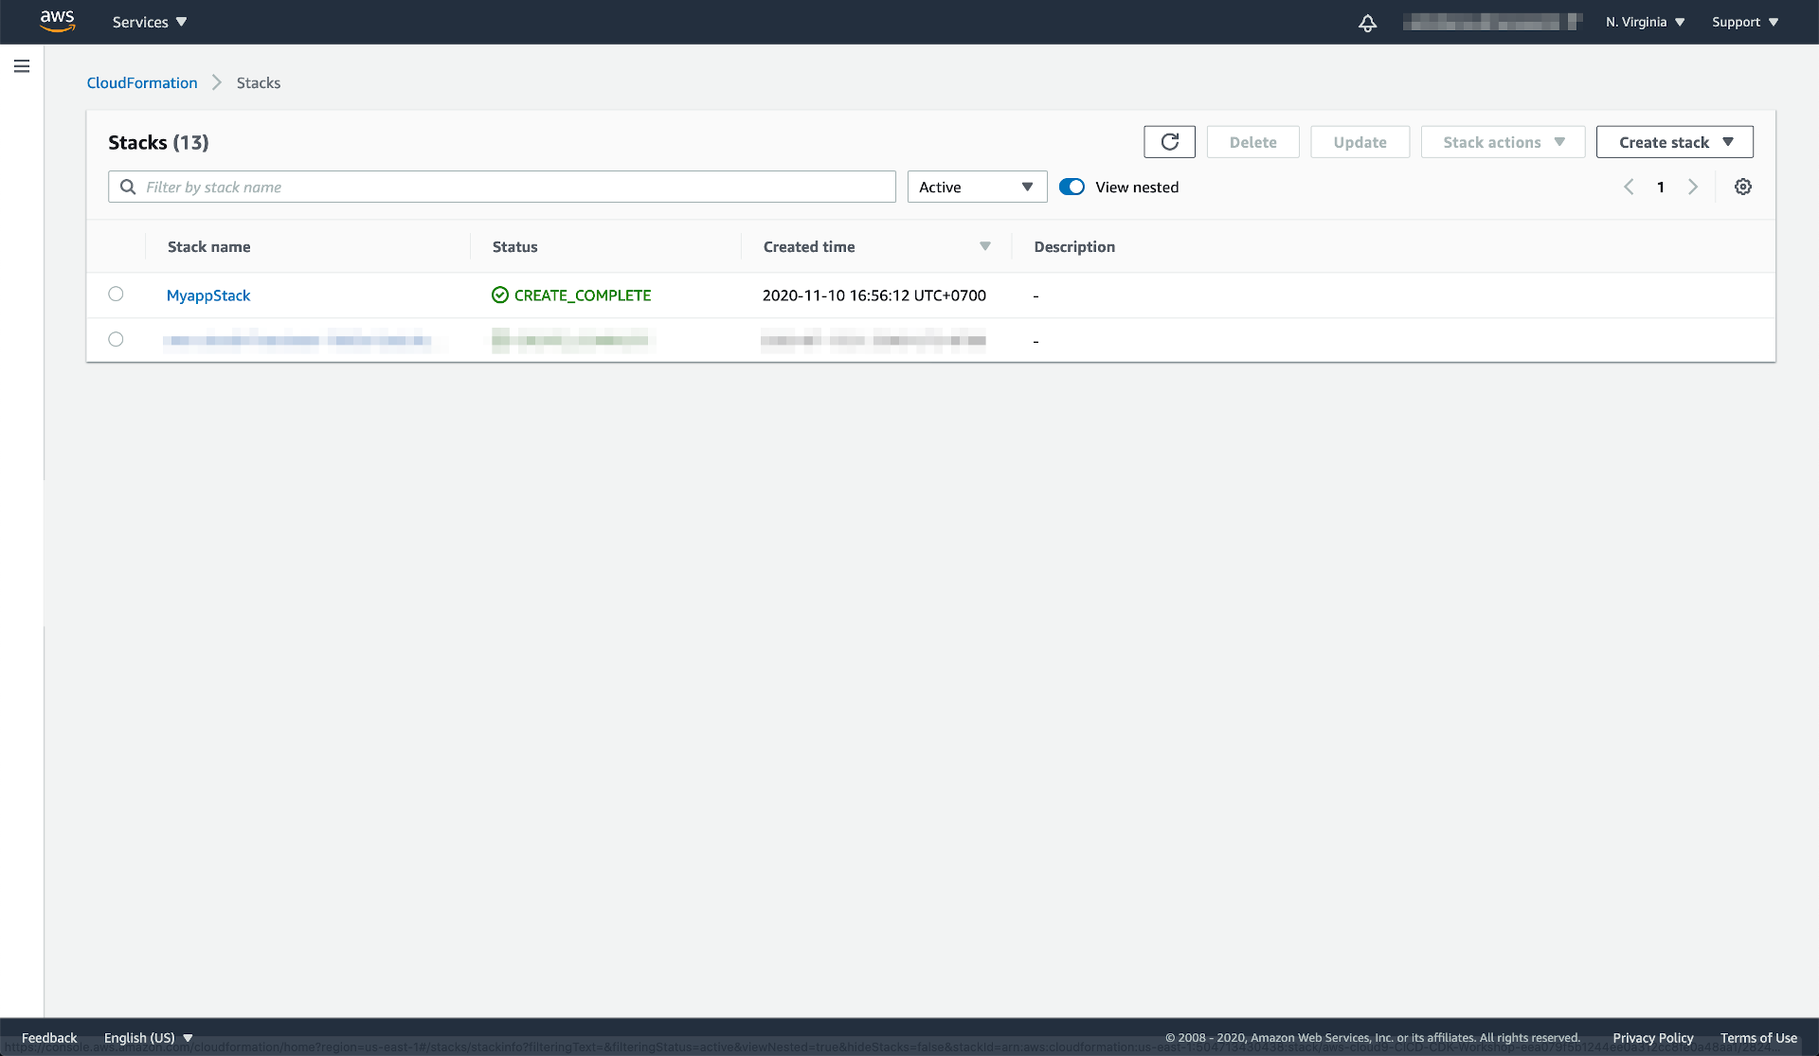Click the Delete button
Screen dimensions: 1819x1056
point(1252,141)
